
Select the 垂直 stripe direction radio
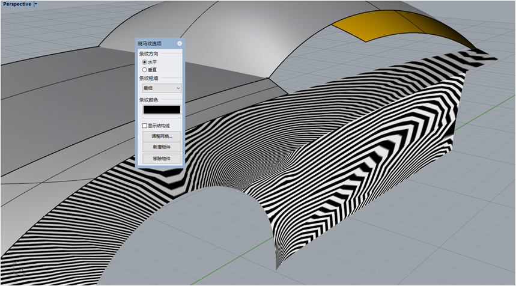[x=144, y=70]
